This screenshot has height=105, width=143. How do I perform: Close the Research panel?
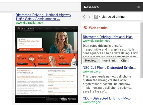tap(139, 7)
